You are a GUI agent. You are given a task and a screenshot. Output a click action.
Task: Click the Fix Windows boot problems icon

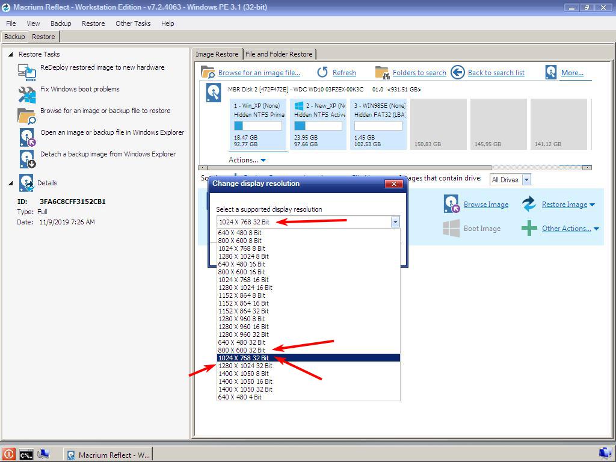click(27, 94)
